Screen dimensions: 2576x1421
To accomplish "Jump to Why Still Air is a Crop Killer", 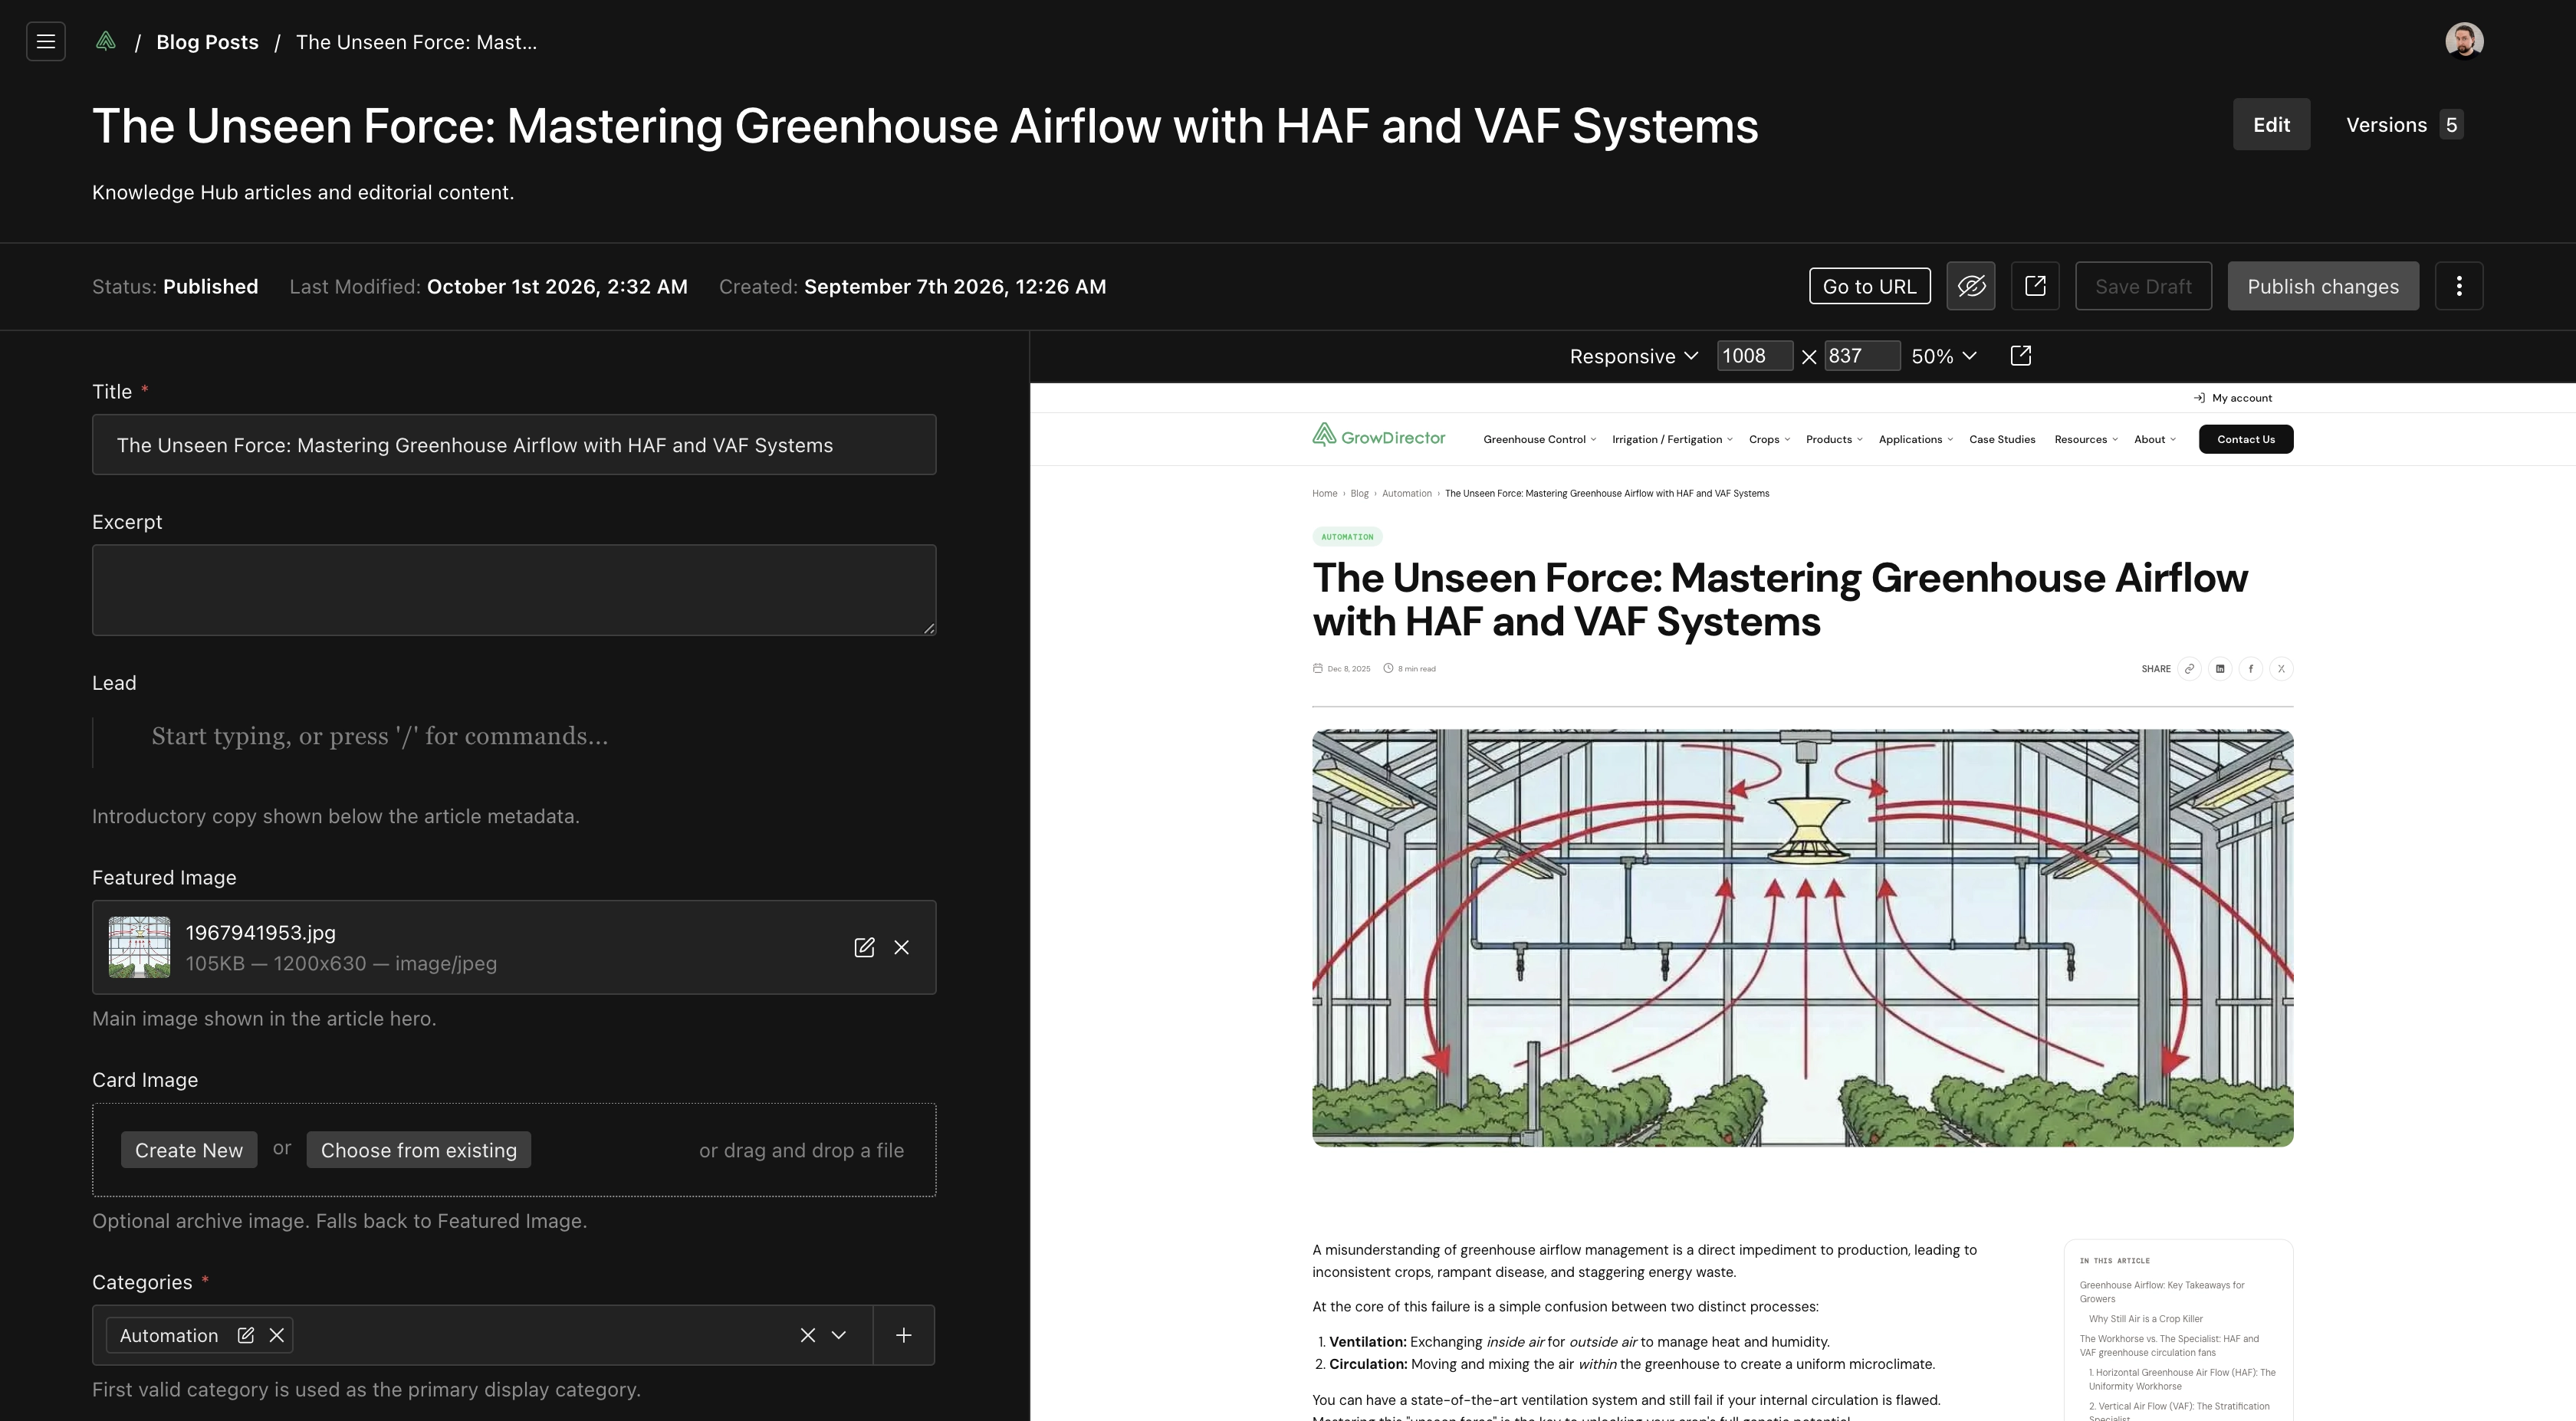I will pos(2145,1319).
